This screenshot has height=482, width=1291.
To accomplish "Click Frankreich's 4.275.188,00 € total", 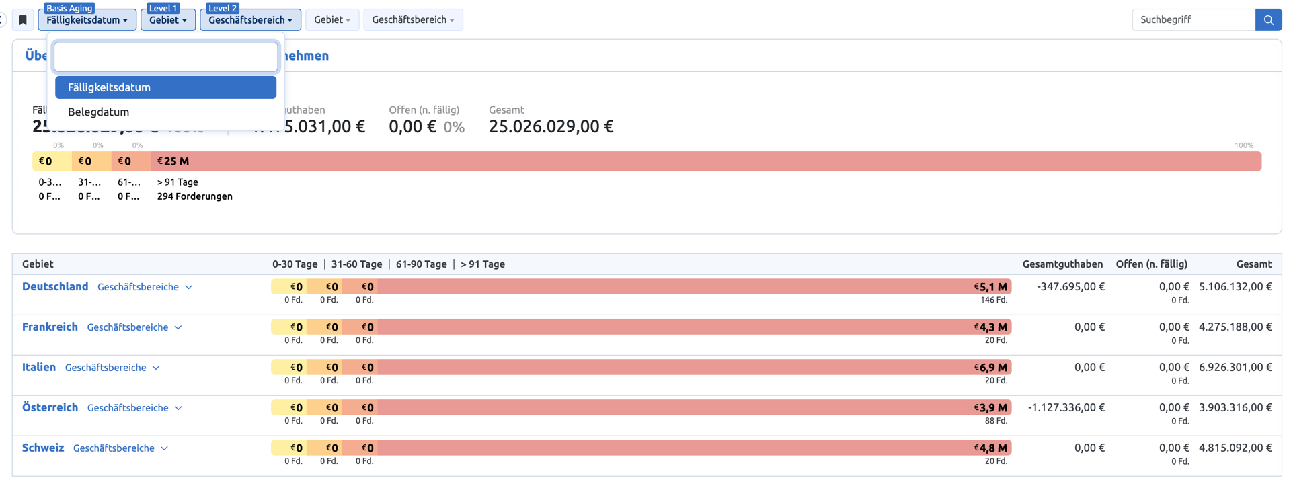I will [1236, 327].
